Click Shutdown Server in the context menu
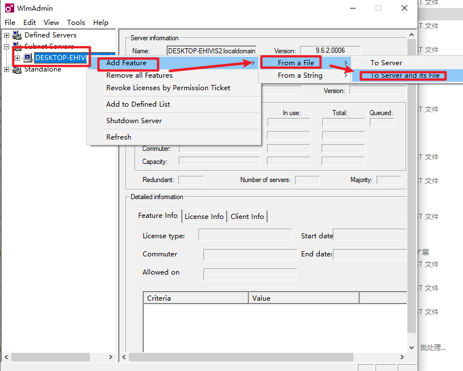The image size is (463, 371). click(x=134, y=121)
